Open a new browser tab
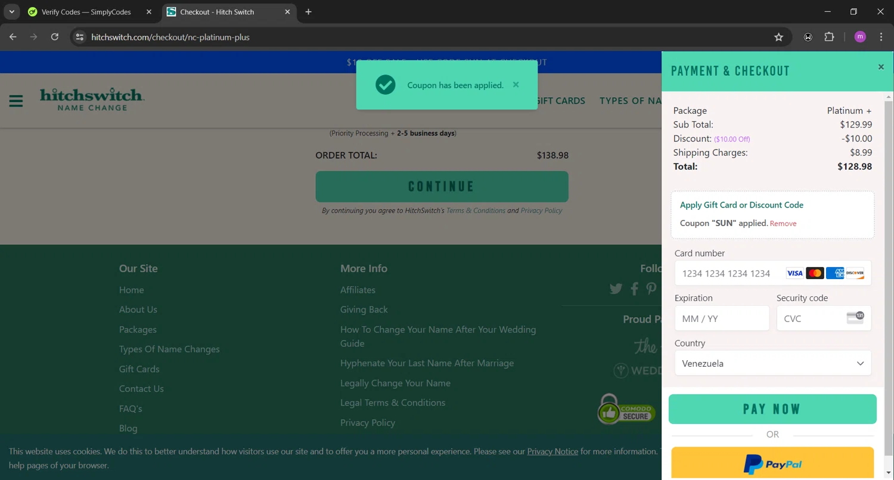The image size is (894, 480). (x=308, y=12)
